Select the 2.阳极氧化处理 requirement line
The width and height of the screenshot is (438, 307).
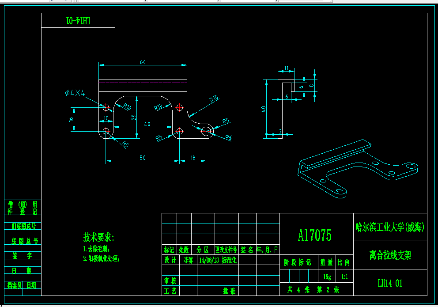point(102,258)
